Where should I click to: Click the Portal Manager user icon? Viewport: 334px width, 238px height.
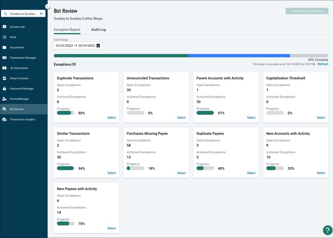point(5,99)
